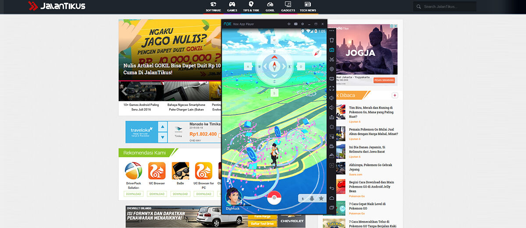The width and height of the screenshot is (526, 228).
Task: Open the Gokil menu item
Action: [x=270, y=7]
